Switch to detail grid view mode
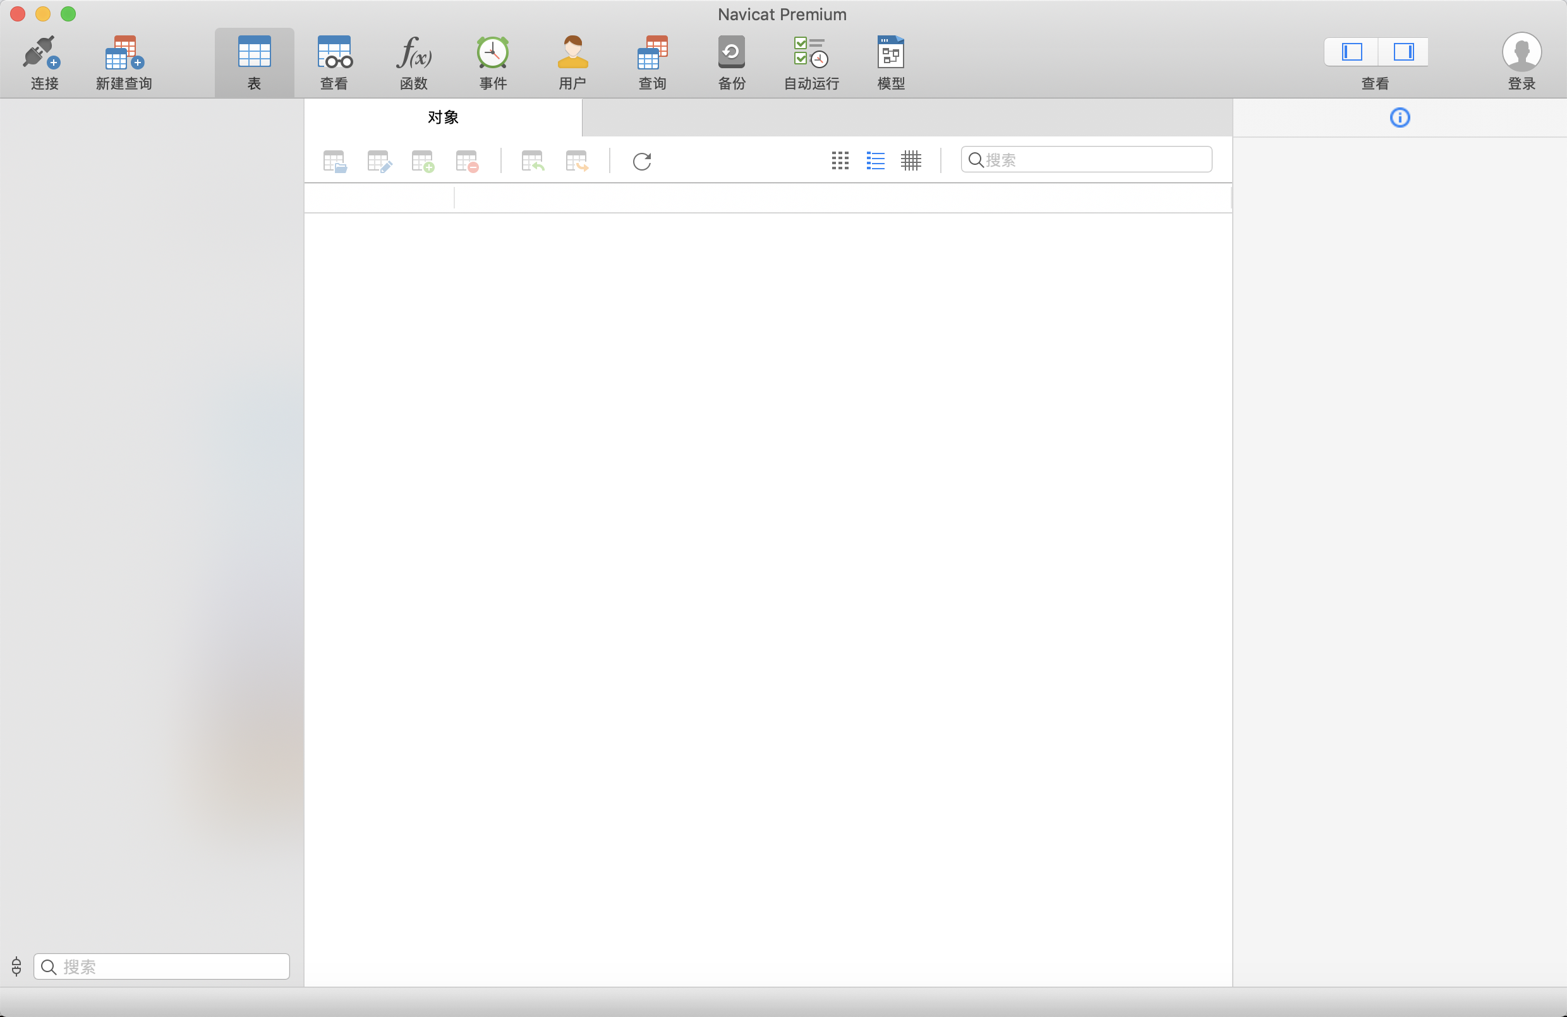 [x=911, y=160]
